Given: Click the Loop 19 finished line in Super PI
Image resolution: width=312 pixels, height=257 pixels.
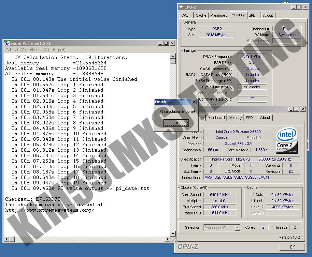Looking at the screenshot, I should (59, 183).
